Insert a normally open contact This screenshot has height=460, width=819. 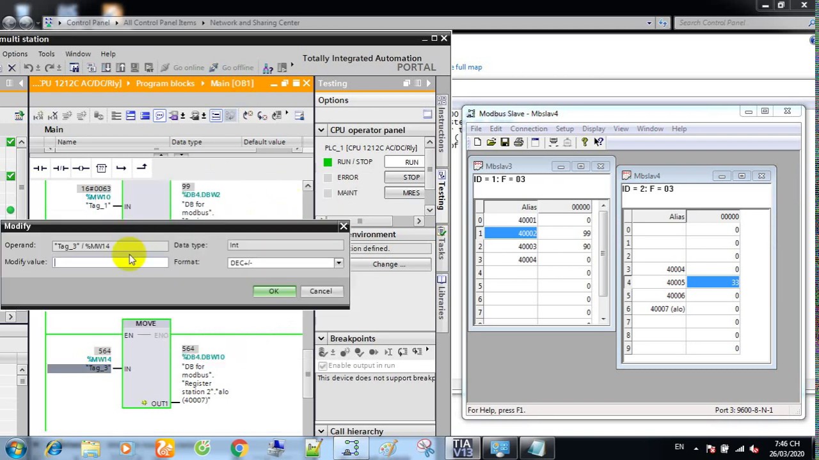40,168
